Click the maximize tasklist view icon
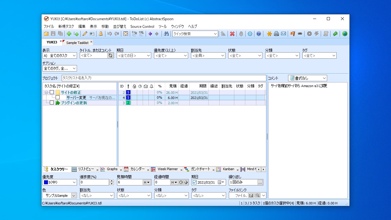Viewport: 391px width, 220px height. click(x=126, y=34)
